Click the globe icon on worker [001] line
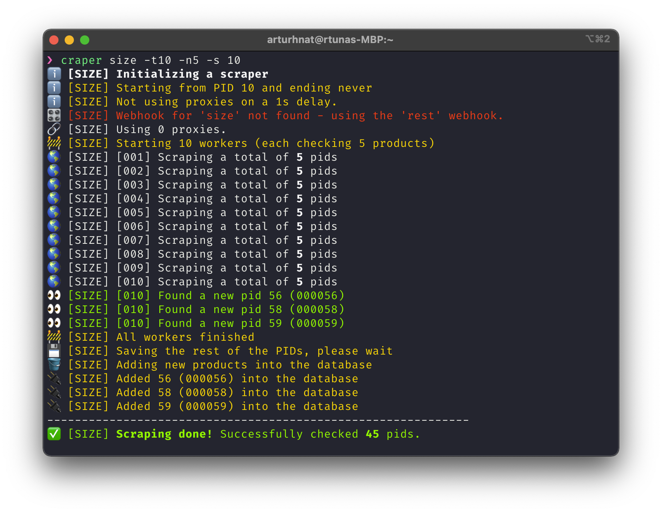The image size is (662, 513). click(x=54, y=157)
